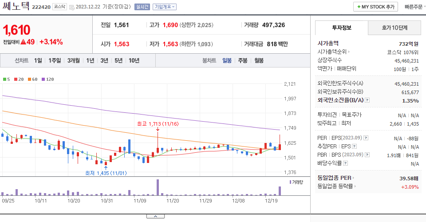Viewport: 426px width, 222px height.
Task: Select the 월봉 candlestick chart
Action: click(x=259, y=60)
